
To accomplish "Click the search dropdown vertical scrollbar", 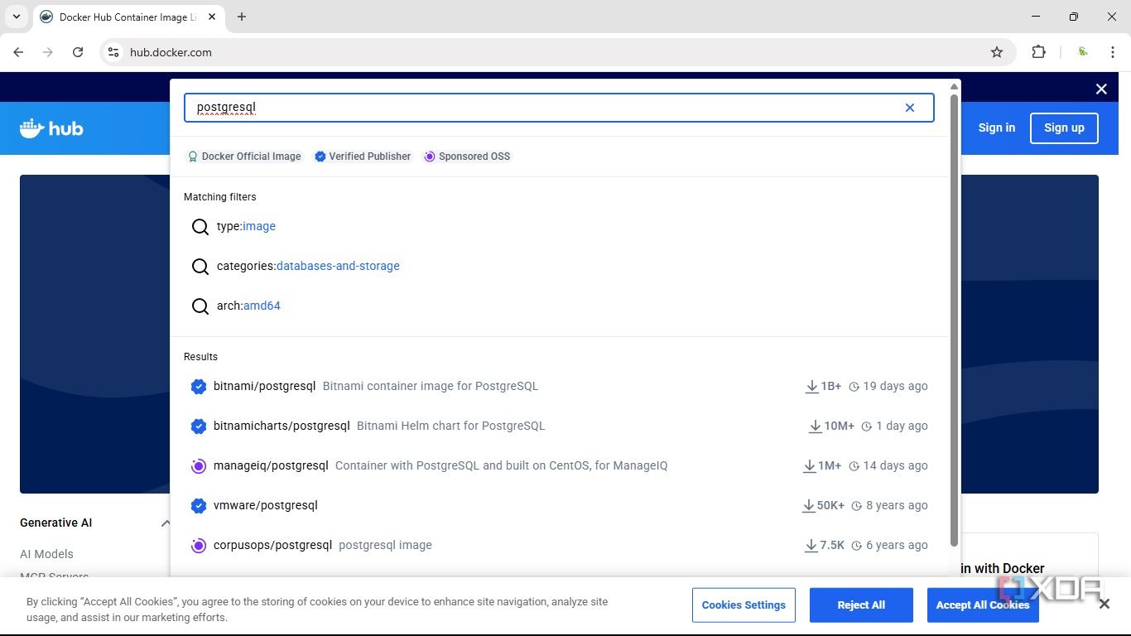I will pos(954,319).
